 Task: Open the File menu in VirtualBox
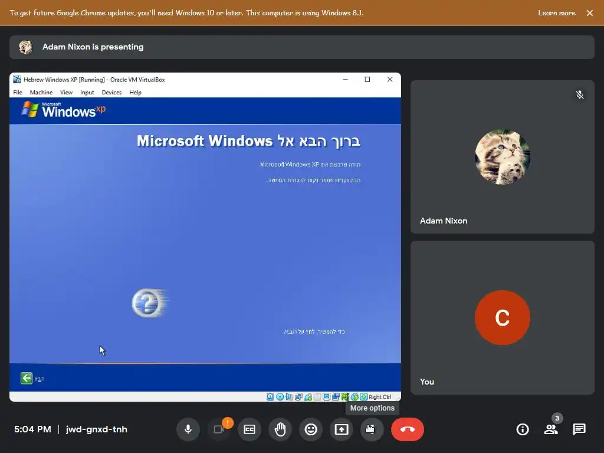(x=18, y=93)
